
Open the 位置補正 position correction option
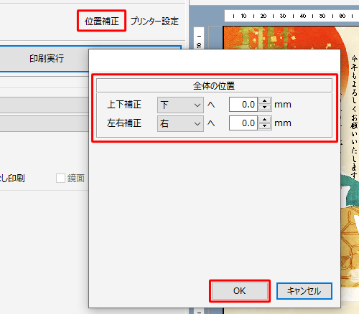pos(101,21)
